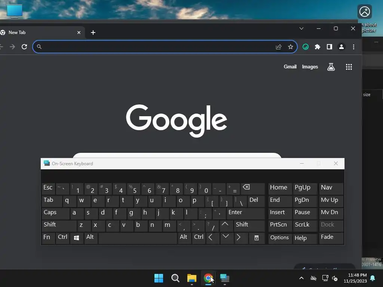Toggle the ScrLk key
This screenshot has height=287, width=383.
coord(305,226)
